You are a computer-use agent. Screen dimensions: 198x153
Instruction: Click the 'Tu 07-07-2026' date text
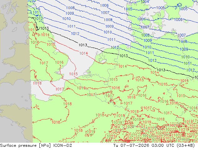[131, 146]
